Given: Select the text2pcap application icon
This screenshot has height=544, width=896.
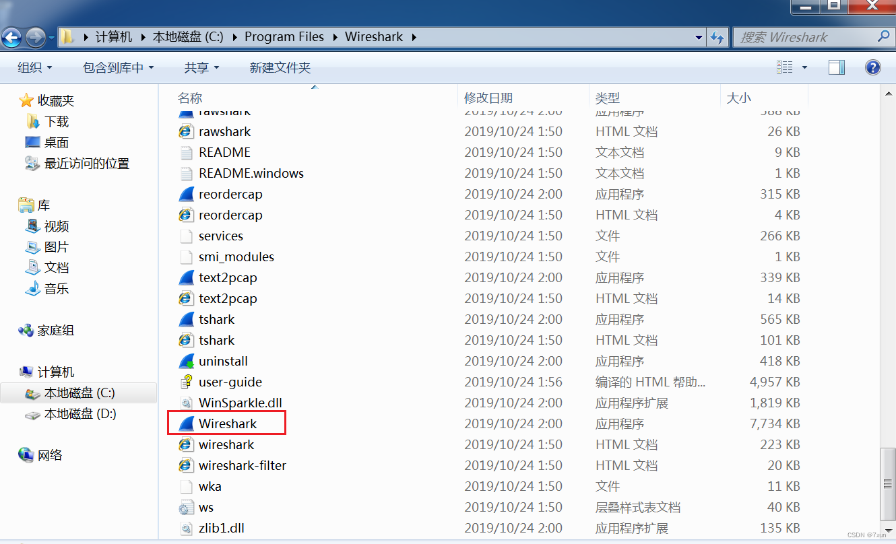Looking at the screenshot, I should click(187, 277).
